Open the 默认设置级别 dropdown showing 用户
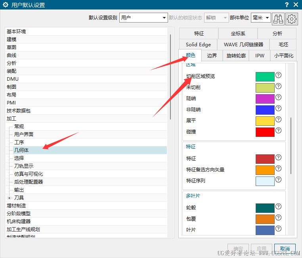 coord(143,18)
